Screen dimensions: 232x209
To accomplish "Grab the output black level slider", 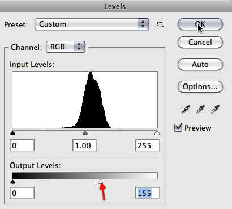I will click(12, 182).
